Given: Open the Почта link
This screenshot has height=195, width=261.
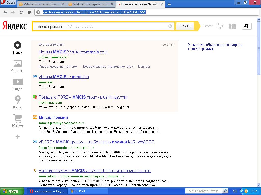Looking at the screenshot, I should [x=208, y=26].
